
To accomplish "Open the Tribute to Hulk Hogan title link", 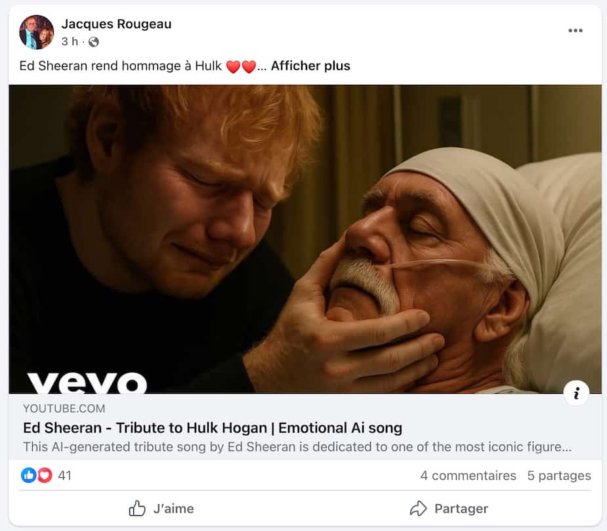I will tap(213, 428).
